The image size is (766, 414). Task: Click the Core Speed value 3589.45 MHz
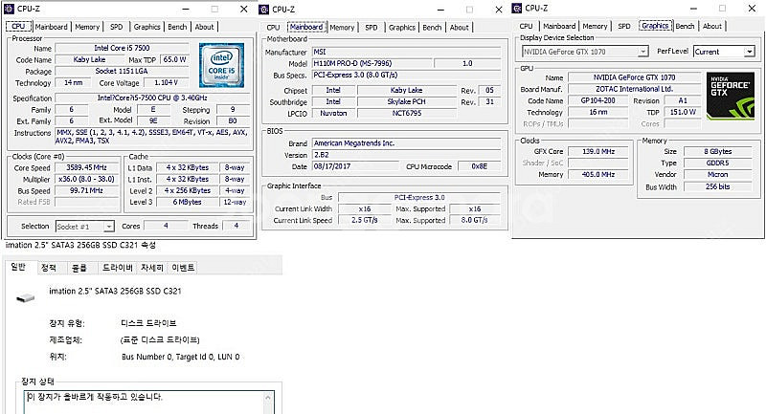pos(86,167)
